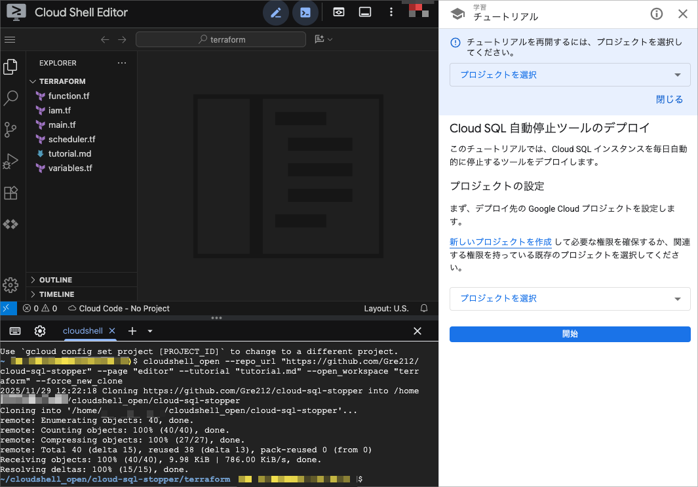
Task: Open the Source Control icon
Action: [x=10, y=130]
